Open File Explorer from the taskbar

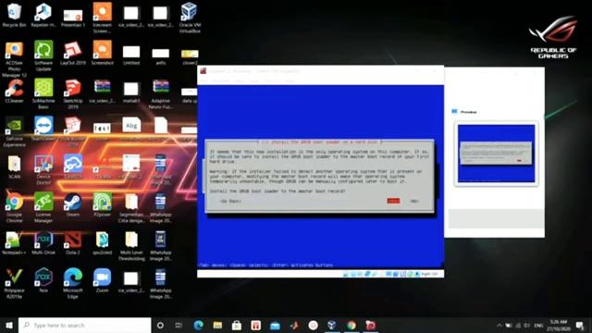(x=217, y=325)
